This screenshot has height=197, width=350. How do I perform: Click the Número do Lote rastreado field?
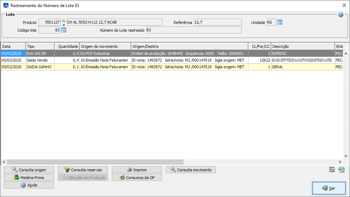194,30
